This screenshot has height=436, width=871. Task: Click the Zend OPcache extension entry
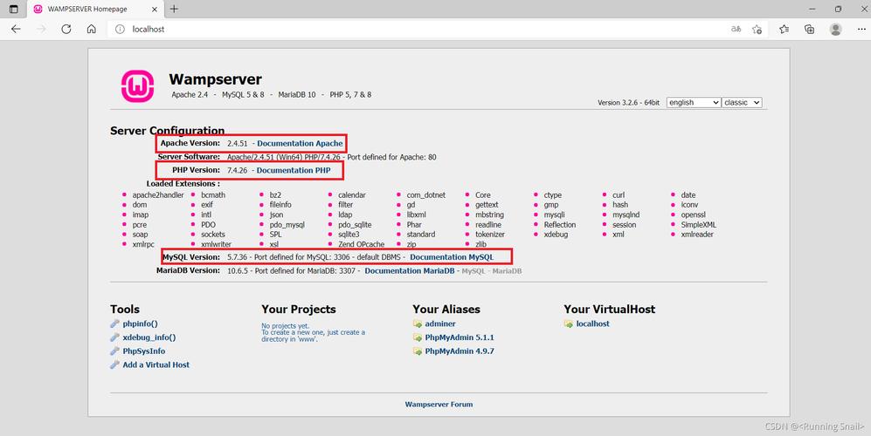(x=361, y=244)
